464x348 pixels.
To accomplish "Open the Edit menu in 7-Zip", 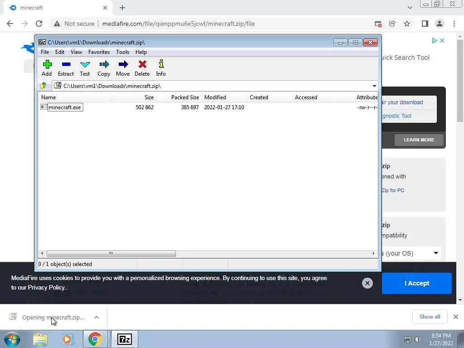I will point(60,52).
